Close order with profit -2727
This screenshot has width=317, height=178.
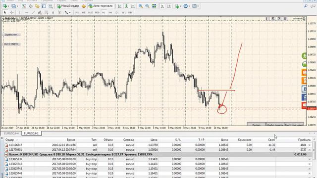[x=310, y=150]
